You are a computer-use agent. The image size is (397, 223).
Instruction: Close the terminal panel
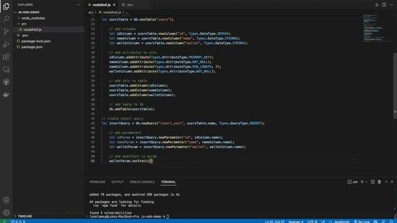pyautogui.click(x=392, y=181)
